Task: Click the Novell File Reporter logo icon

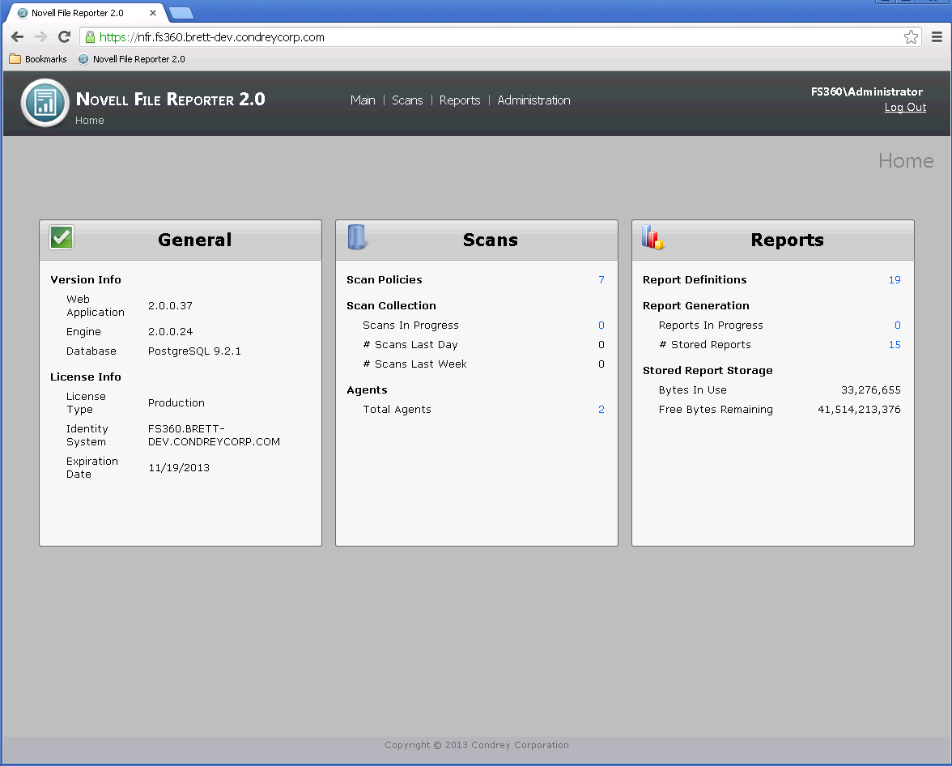Action: coord(45,103)
